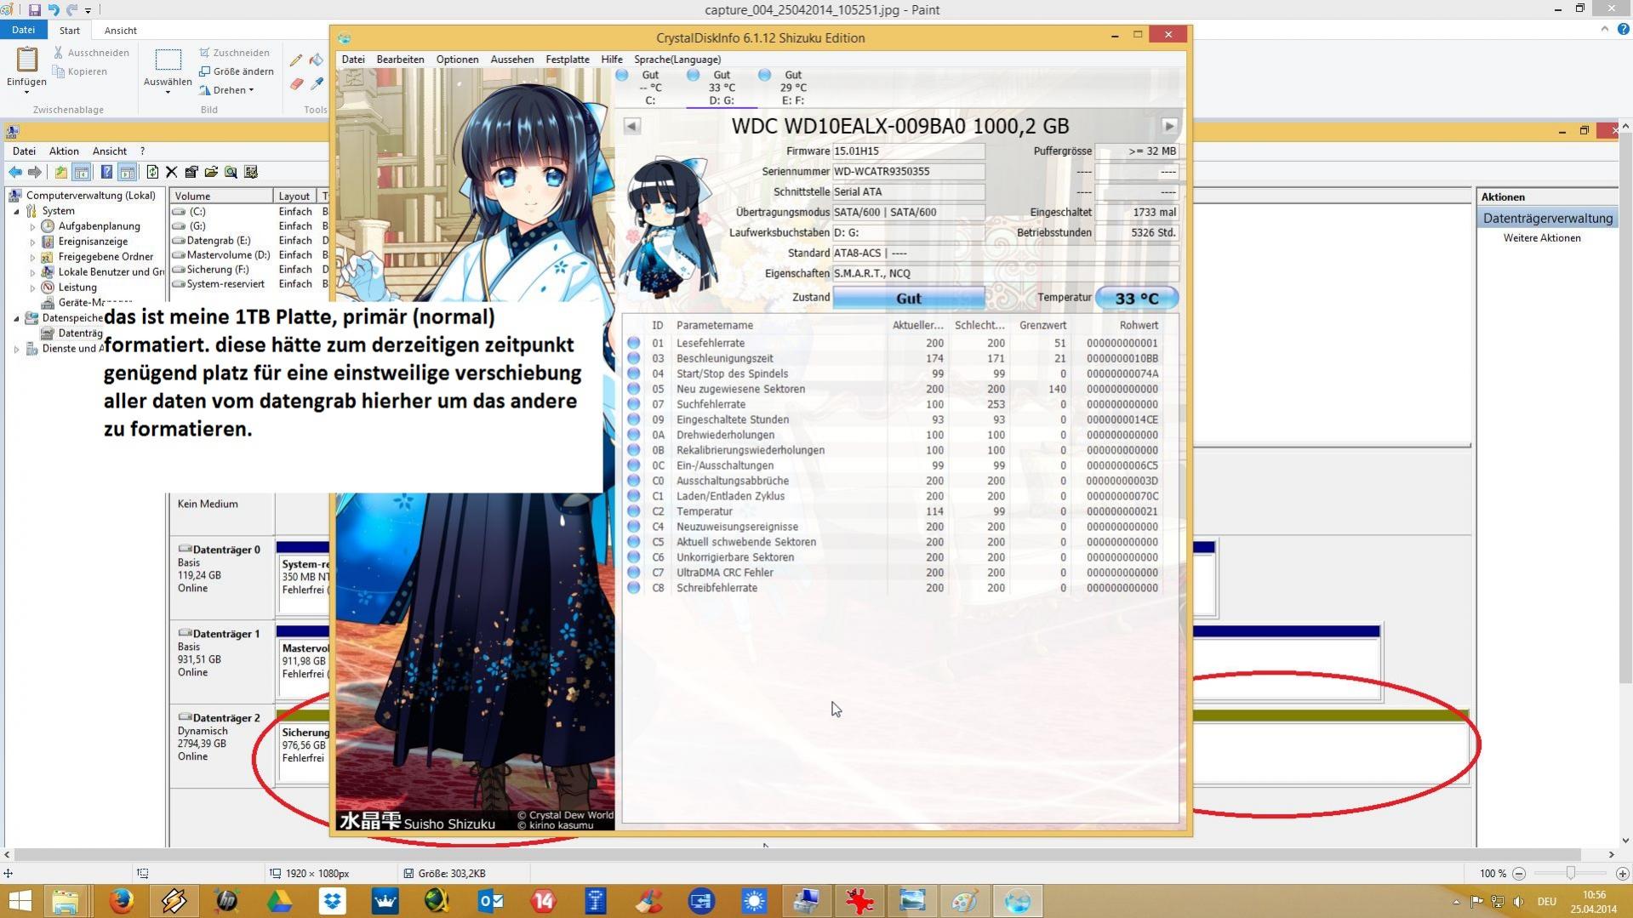Screen dimensions: 1633x918
Task: Open Dropbox from the taskbar
Action: pos(332,901)
